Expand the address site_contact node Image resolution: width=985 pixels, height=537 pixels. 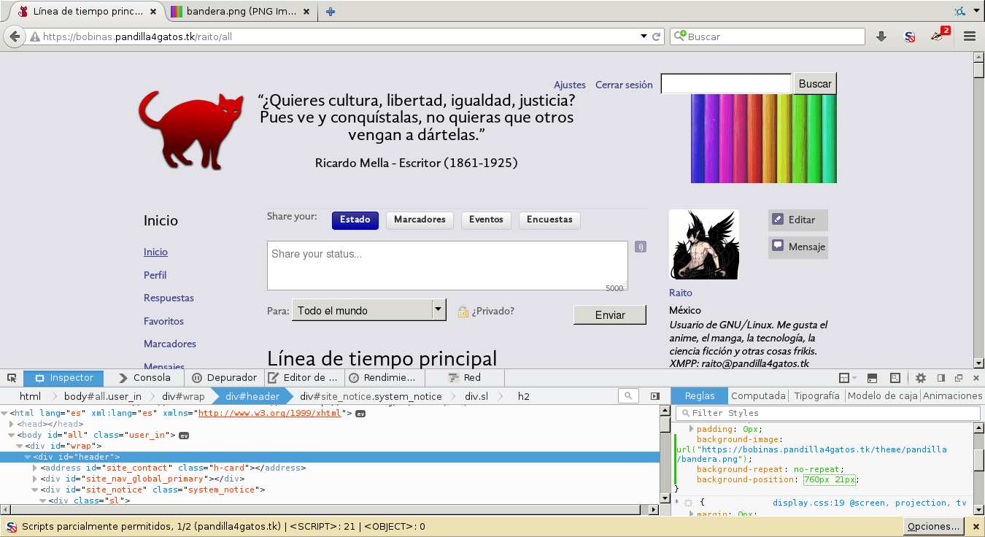click(36, 468)
